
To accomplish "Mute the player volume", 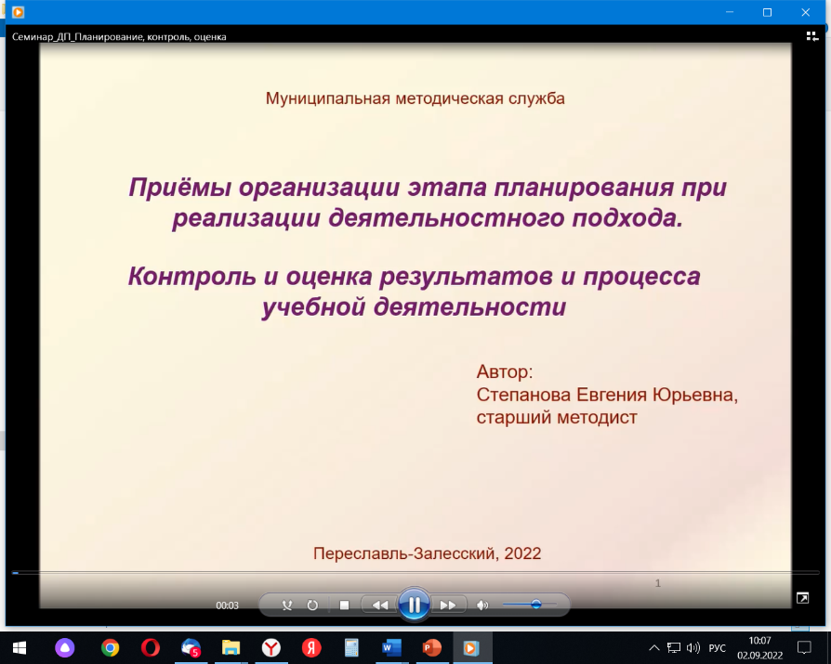I will pos(481,605).
